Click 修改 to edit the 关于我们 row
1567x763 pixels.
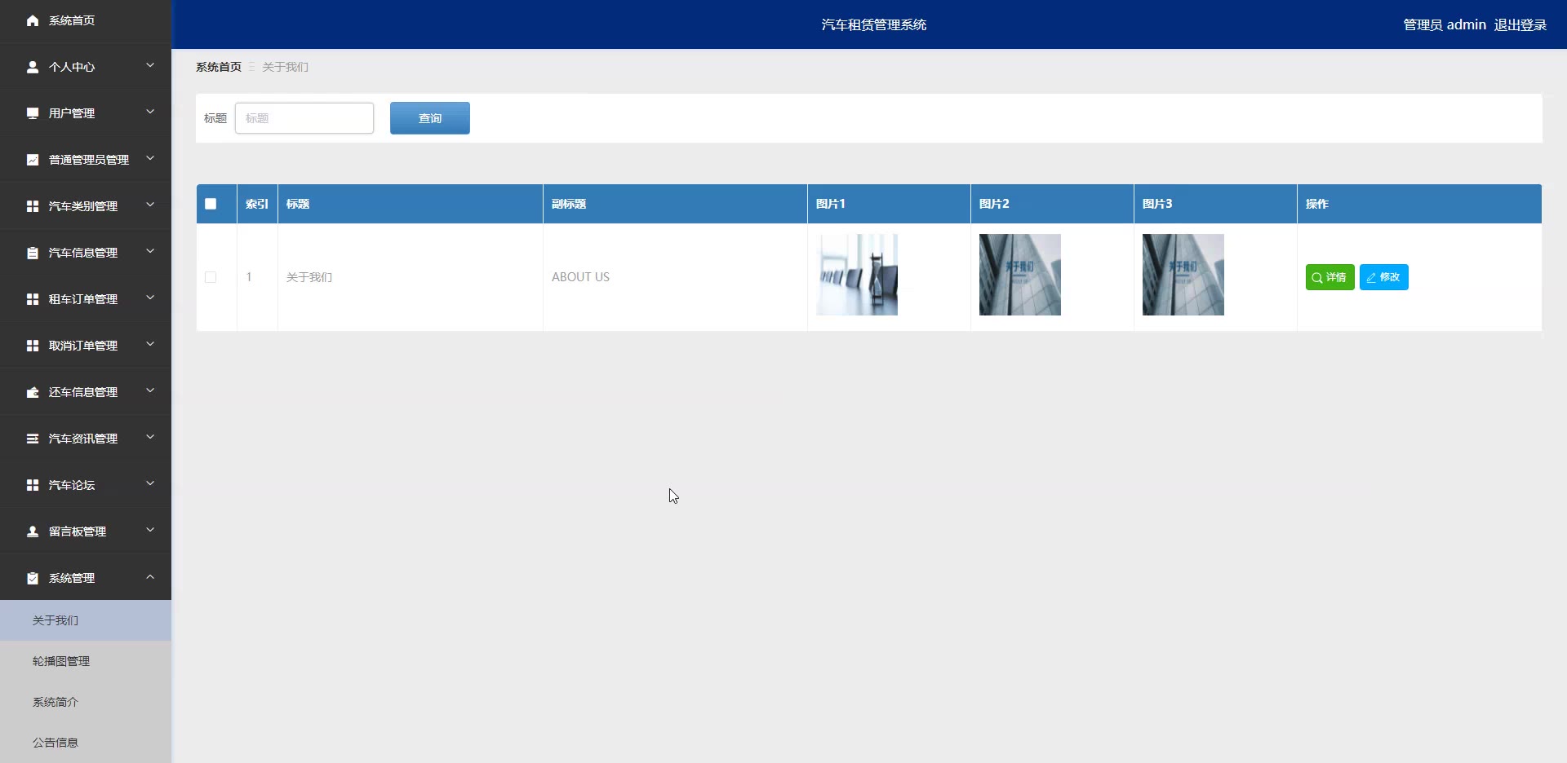(1384, 277)
